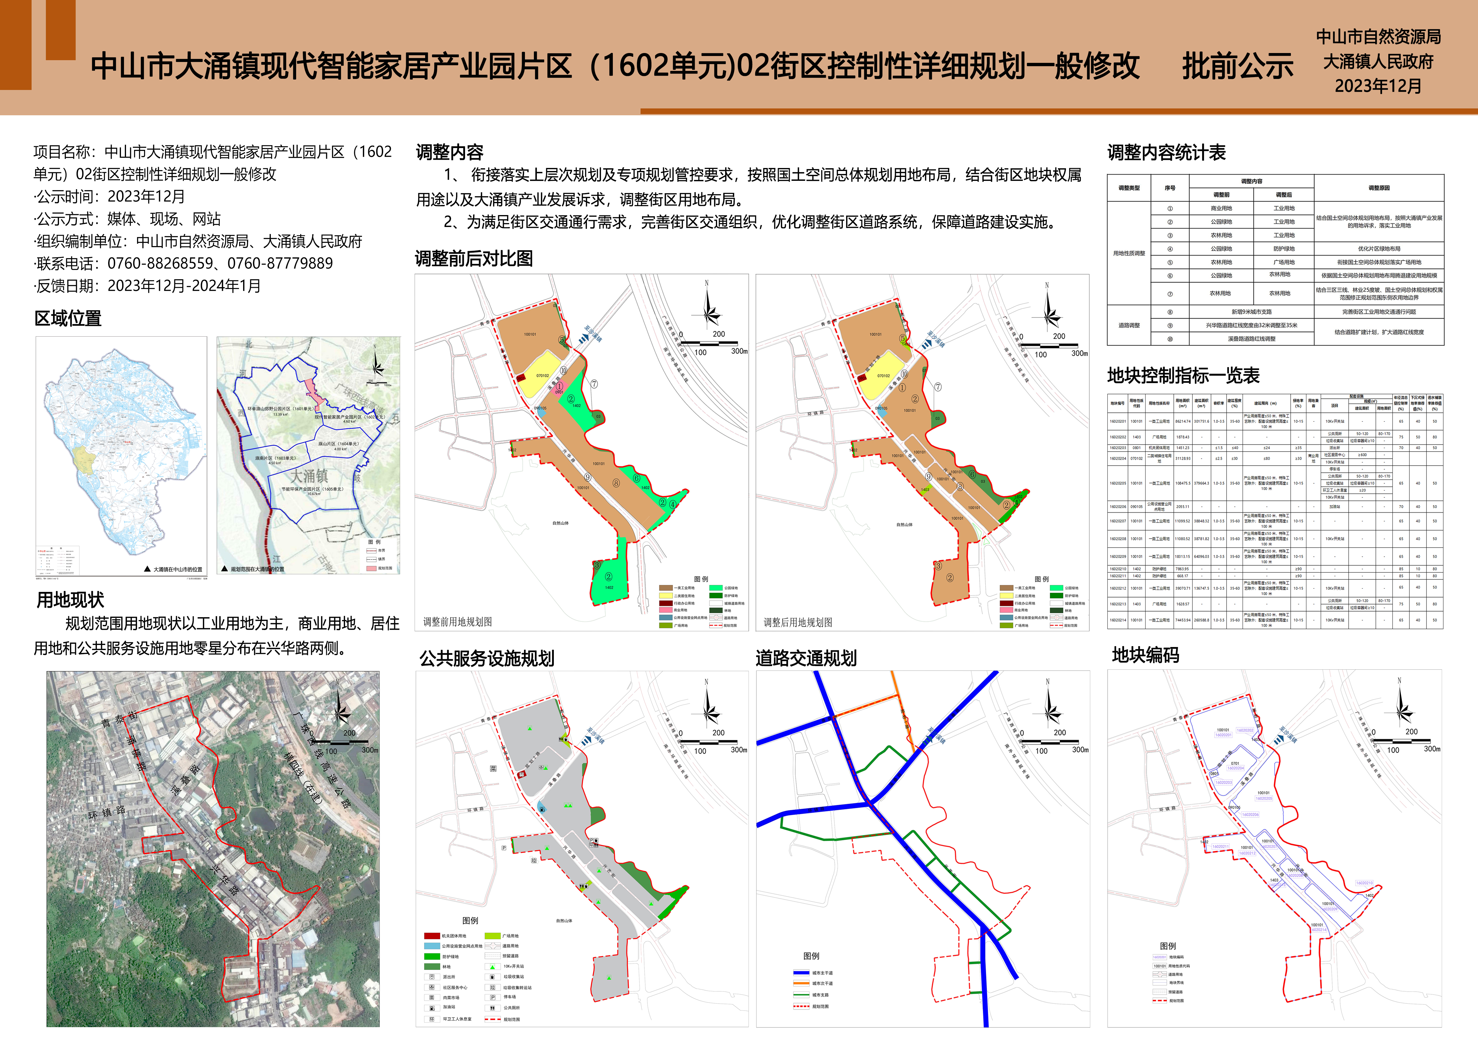Click the 预留道路 dashed symbol in the public facilities legend
The width and height of the screenshot is (1478, 1045).
tap(492, 956)
